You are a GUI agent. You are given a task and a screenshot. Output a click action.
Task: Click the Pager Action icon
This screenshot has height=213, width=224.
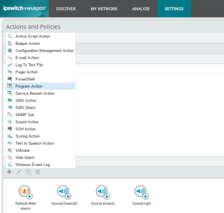(10, 72)
